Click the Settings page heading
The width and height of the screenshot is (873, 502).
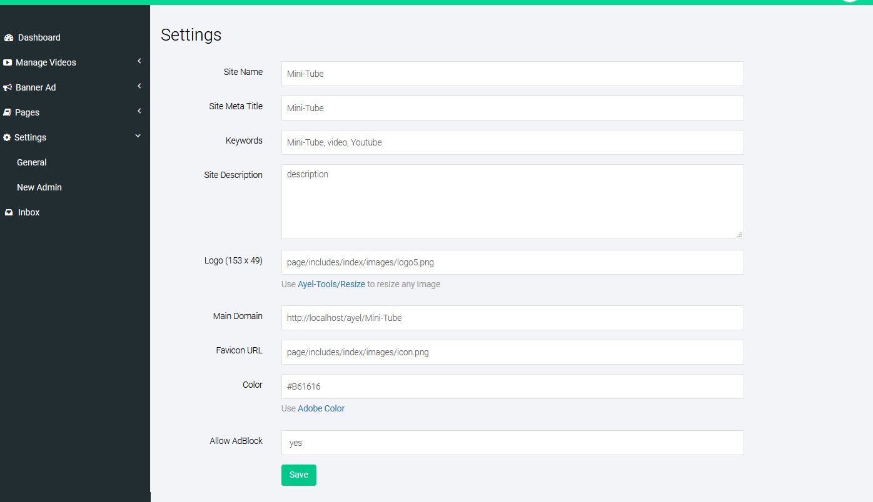[191, 35]
